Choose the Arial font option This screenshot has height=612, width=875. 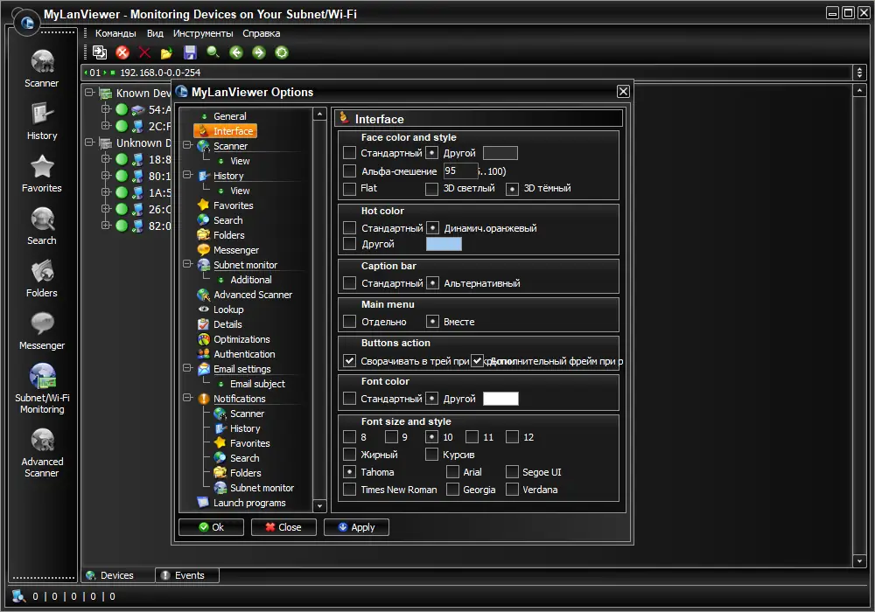pos(451,471)
